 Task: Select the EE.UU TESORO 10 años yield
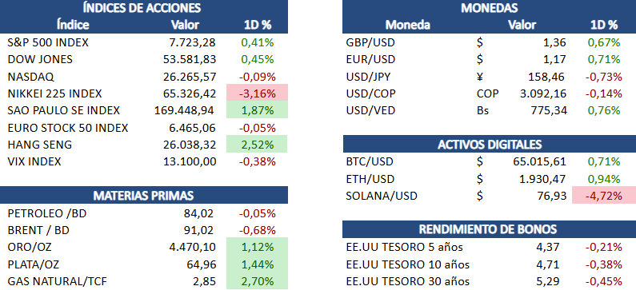pyautogui.click(x=549, y=264)
